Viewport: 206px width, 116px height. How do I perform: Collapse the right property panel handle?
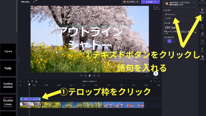(x=161, y=59)
